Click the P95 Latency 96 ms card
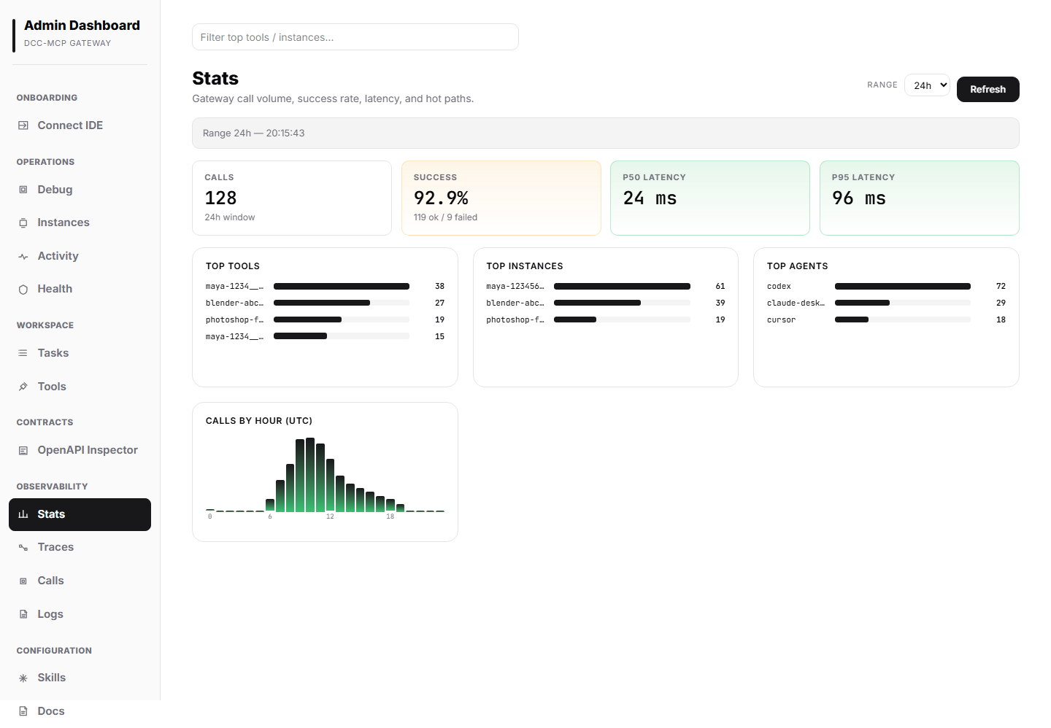1051x728 pixels. pos(920,198)
